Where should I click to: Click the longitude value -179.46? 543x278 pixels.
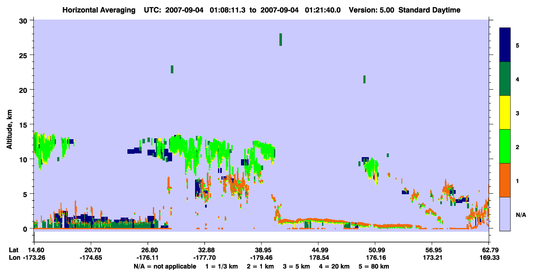(x=261, y=258)
